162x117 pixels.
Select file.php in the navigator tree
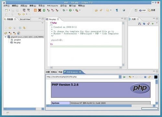(x=17, y=43)
